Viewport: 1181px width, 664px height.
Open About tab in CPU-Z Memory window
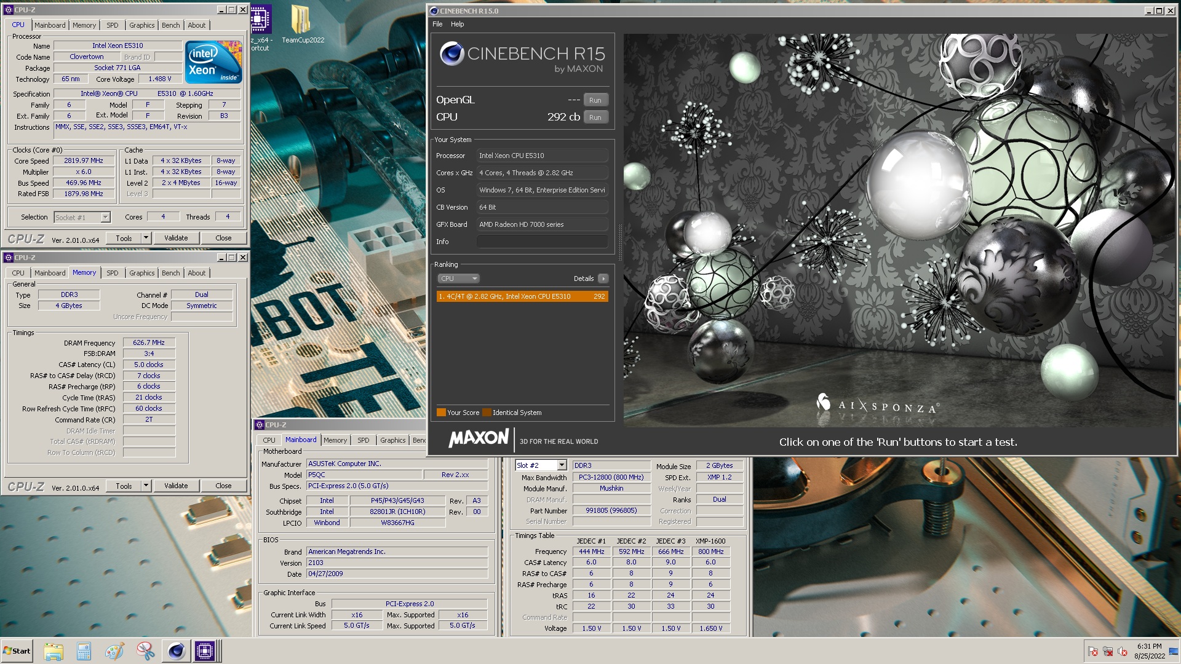pyautogui.click(x=196, y=273)
